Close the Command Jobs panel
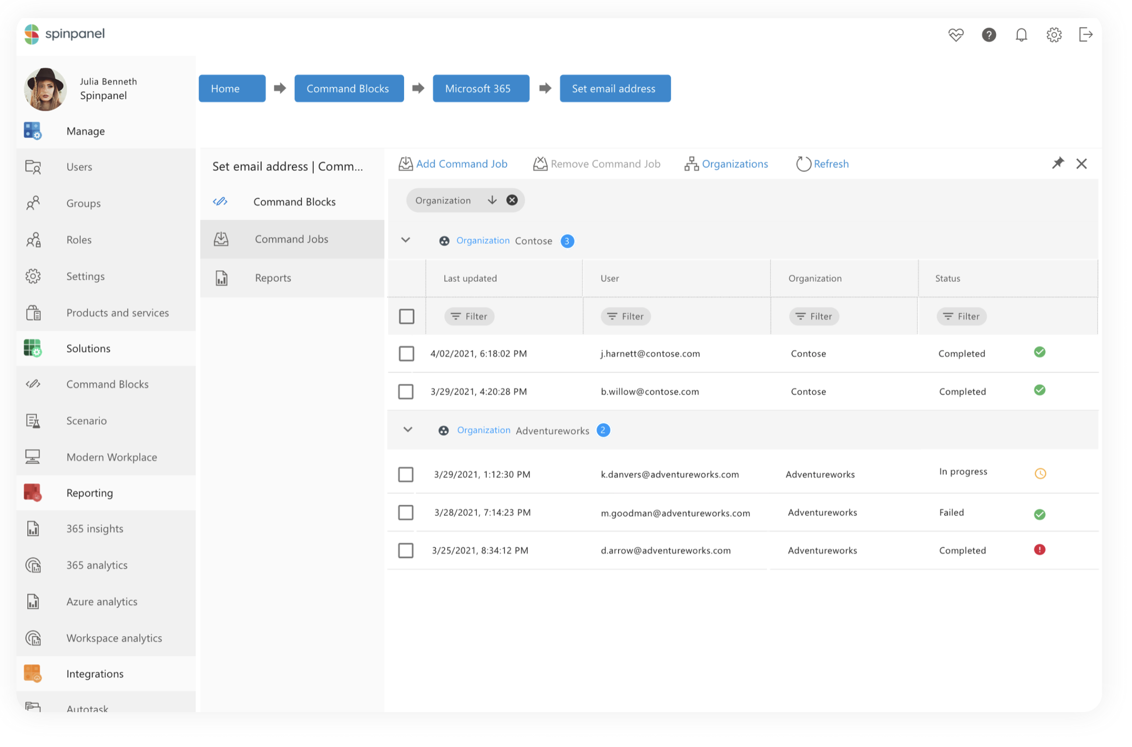This screenshot has width=1132, height=747. [1081, 164]
